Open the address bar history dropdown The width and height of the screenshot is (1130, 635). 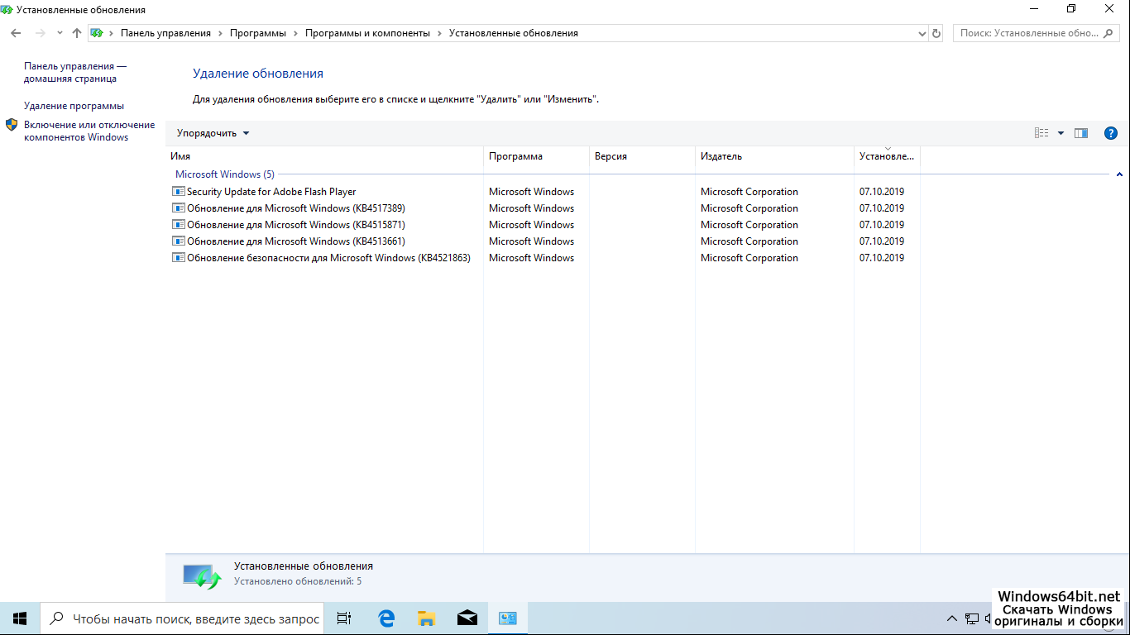point(922,33)
